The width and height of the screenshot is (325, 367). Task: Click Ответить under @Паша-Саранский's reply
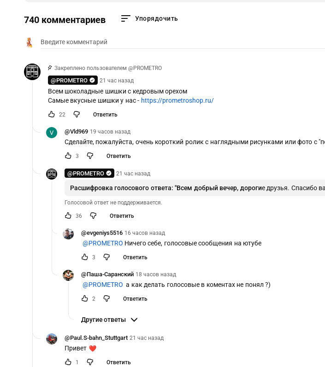pyautogui.click(x=135, y=298)
